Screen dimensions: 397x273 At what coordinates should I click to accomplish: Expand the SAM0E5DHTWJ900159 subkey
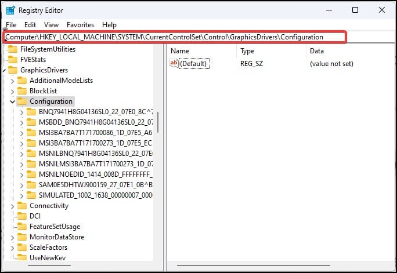tap(22, 185)
